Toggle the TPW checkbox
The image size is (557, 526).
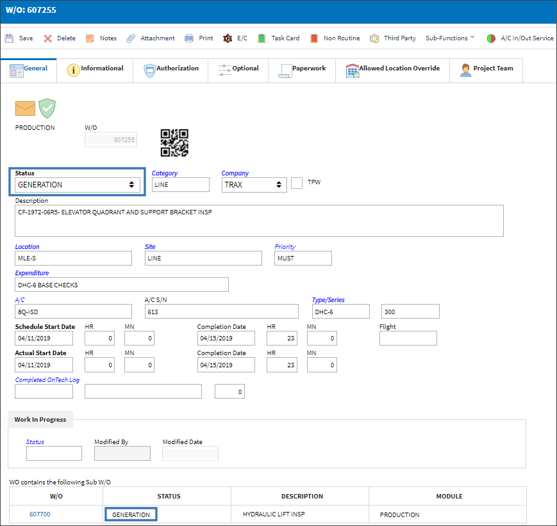297,183
